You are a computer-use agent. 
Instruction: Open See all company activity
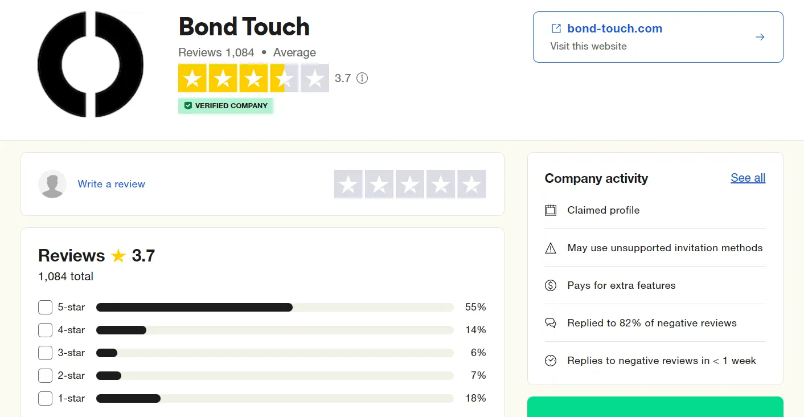tap(748, 178)
